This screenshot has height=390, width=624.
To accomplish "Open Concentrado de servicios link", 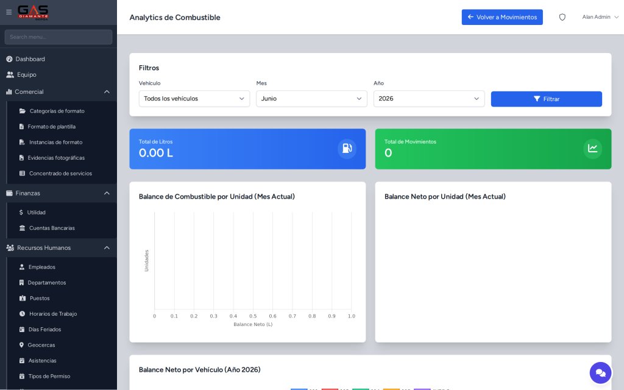I will (60, 174).
